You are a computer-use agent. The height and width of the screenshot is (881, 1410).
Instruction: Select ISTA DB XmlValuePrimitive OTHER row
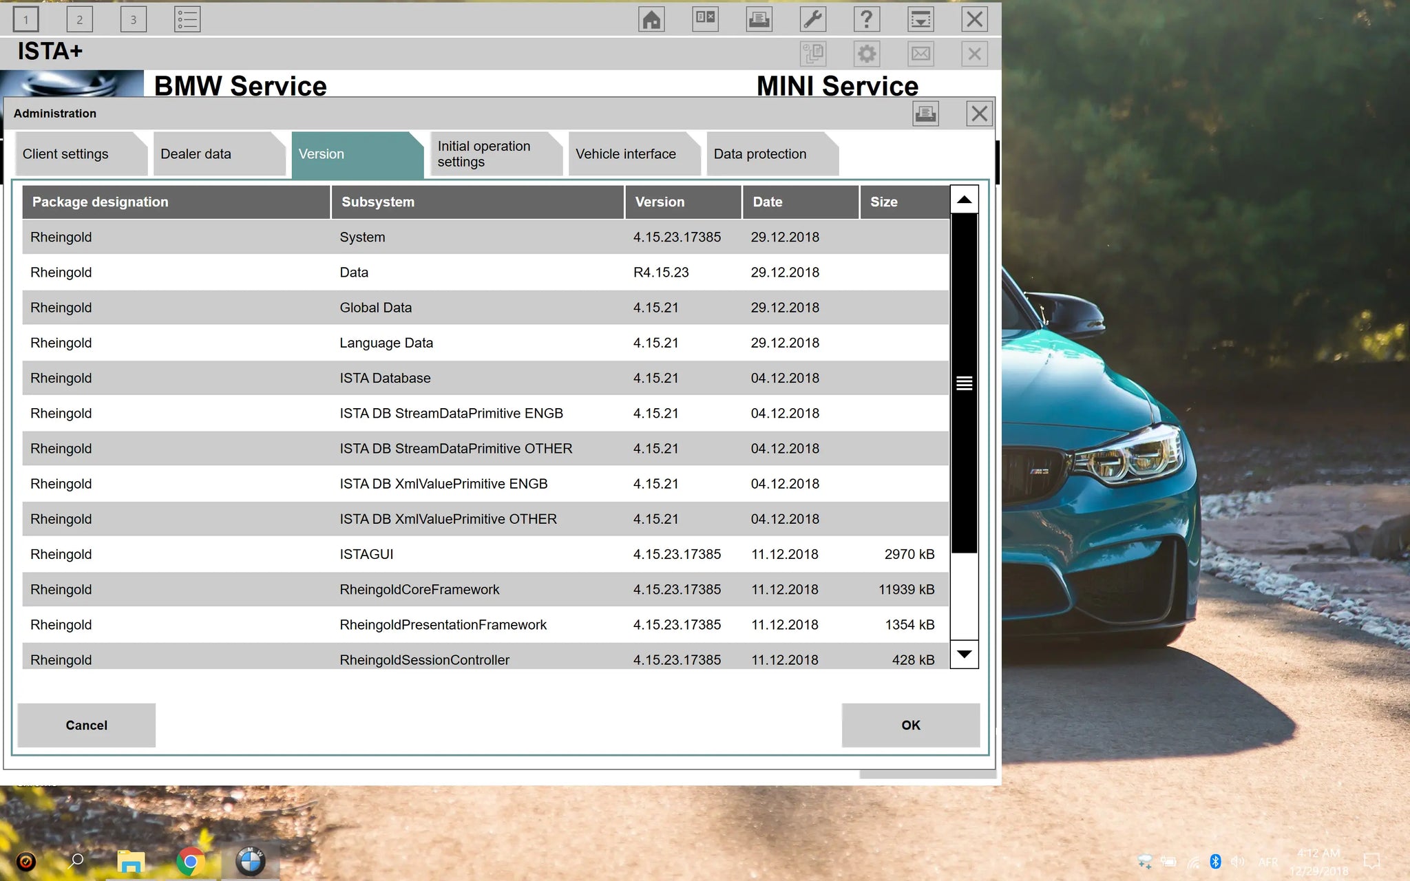pyautogui.click(x=485, y=519)
